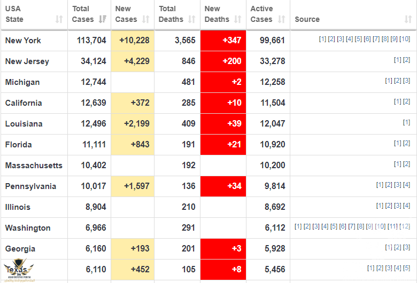417x283 pixels.
Task: Click the New Cases column sort icon
Action: [x=146, y=19]
